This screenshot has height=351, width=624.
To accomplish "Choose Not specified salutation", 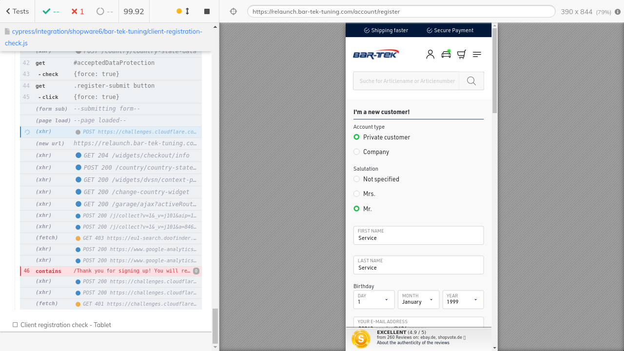I will 357,179.
